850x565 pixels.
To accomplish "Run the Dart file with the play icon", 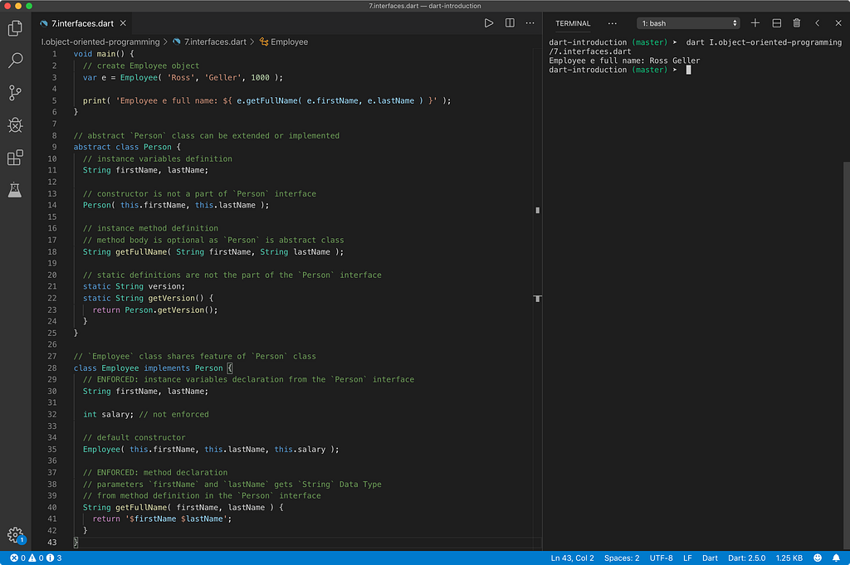I will (489, 23).
